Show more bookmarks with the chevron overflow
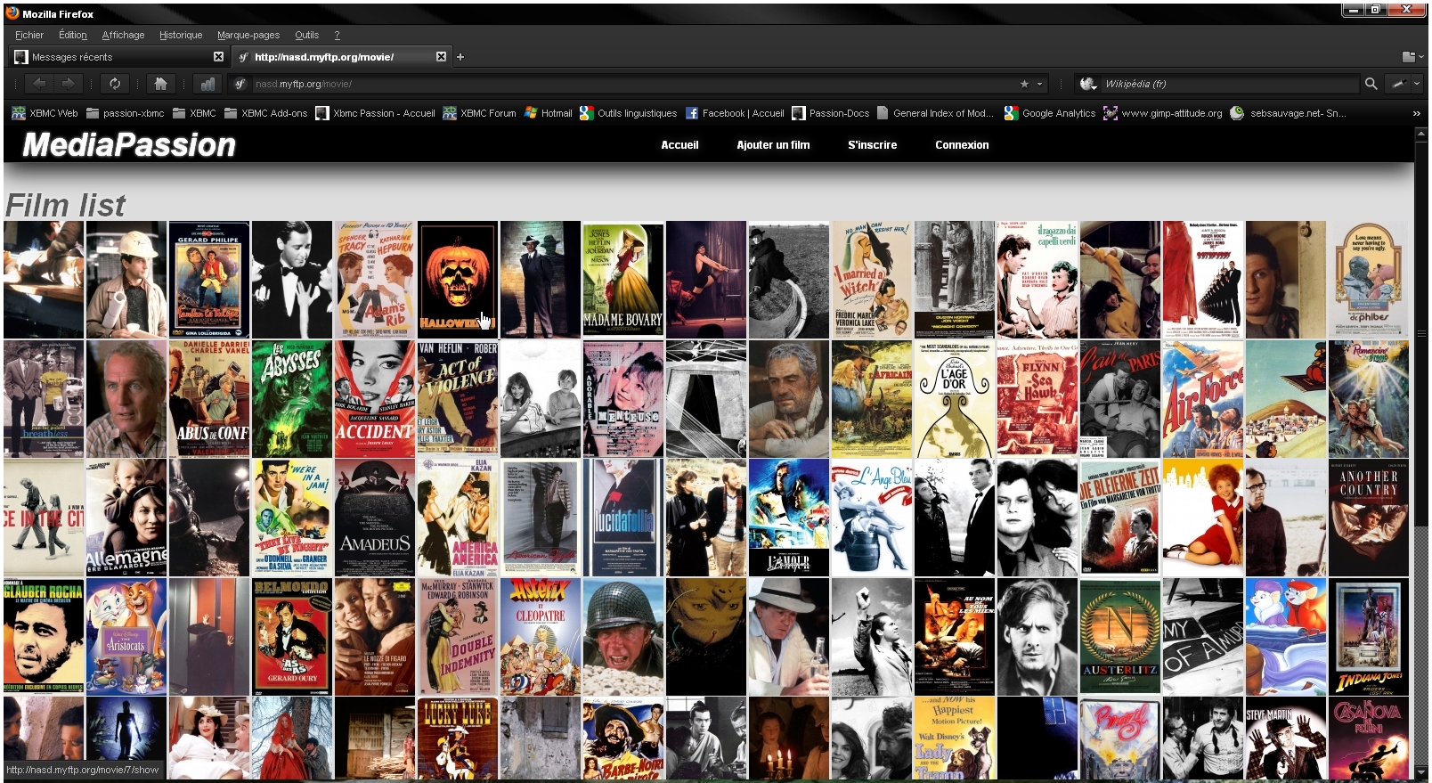The width and height of the screenshot is (1432, 783). point(1416,113)
